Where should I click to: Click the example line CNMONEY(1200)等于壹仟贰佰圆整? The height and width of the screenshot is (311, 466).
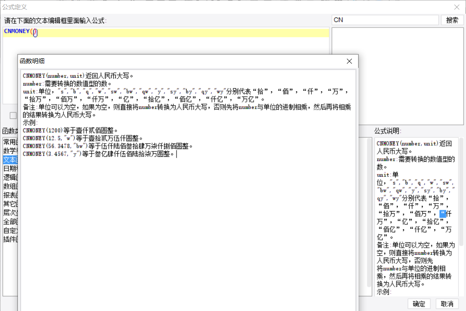[x=70, y=130]
